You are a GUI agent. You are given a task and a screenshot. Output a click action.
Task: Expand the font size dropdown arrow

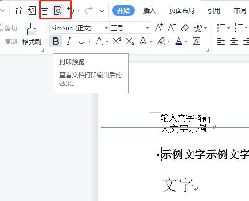click(x=147, y=28)
